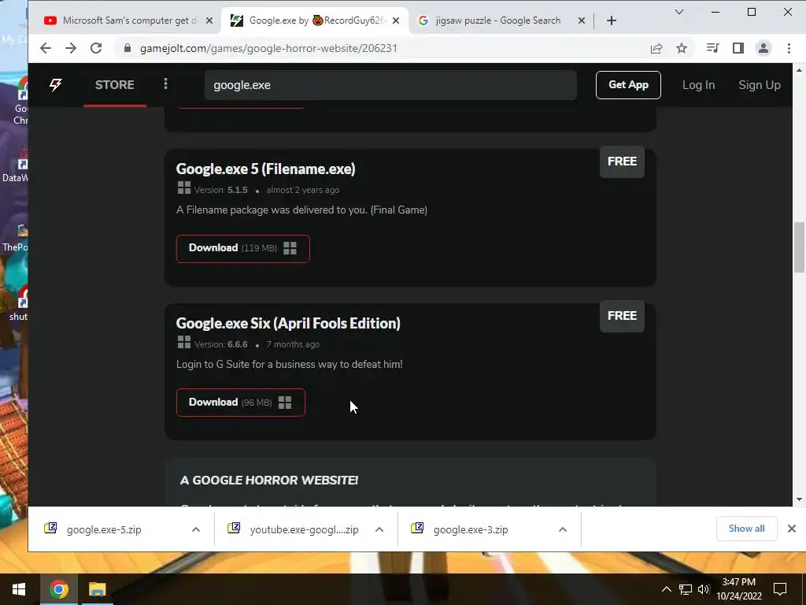Screen dimensions: 806x605
Task: Click Windows icon by Version 5.1.5
Action: [x=184, y=187]
